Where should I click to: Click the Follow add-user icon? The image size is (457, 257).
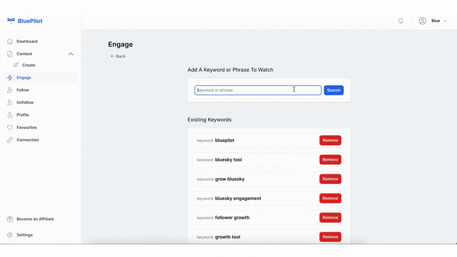coord(10,90)
